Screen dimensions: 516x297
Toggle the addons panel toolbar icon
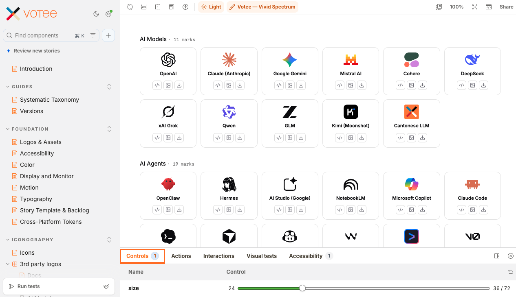click(x=489, y=7)
